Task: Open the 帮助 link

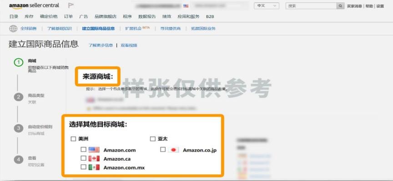Action: click(x=369, y=6)
